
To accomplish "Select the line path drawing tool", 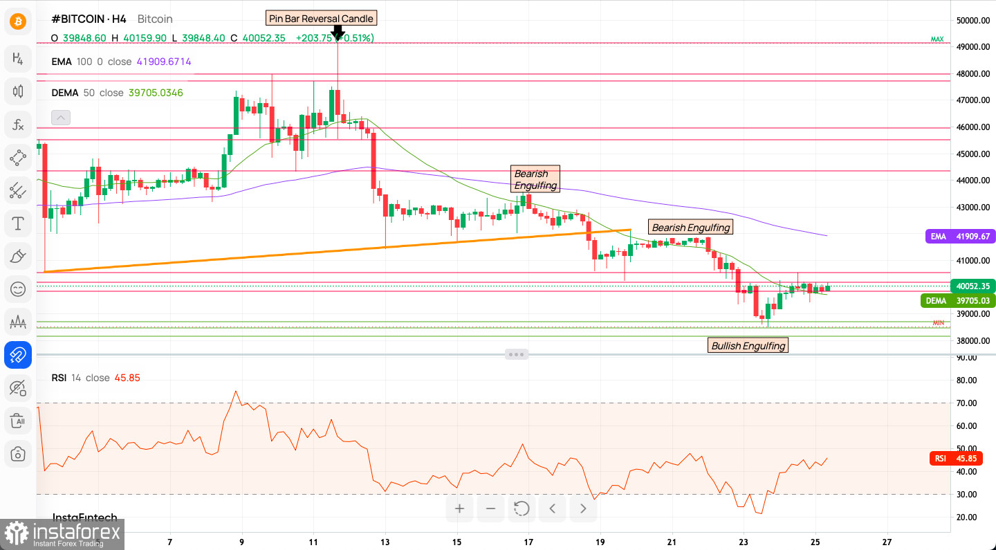I will [18, 157].
